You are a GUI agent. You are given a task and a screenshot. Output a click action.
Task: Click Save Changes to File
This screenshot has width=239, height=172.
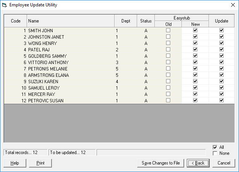coord(161,163)
